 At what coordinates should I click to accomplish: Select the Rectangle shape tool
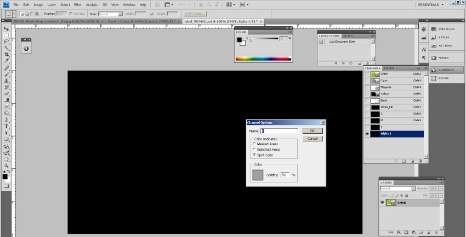click(x=6, y=139)
